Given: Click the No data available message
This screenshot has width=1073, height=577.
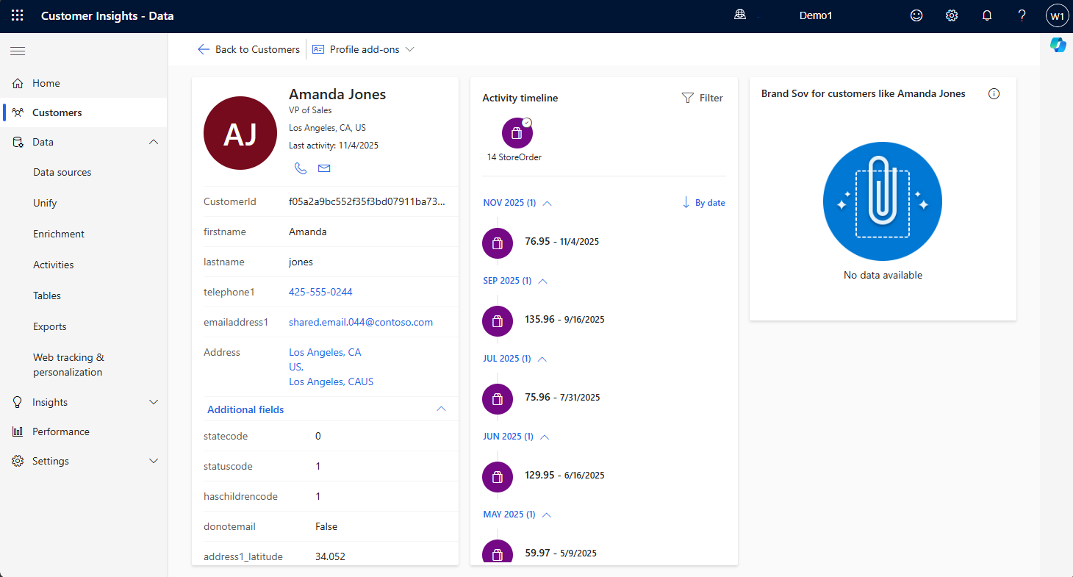Looking at the screenshot, I should coord(883,275).
